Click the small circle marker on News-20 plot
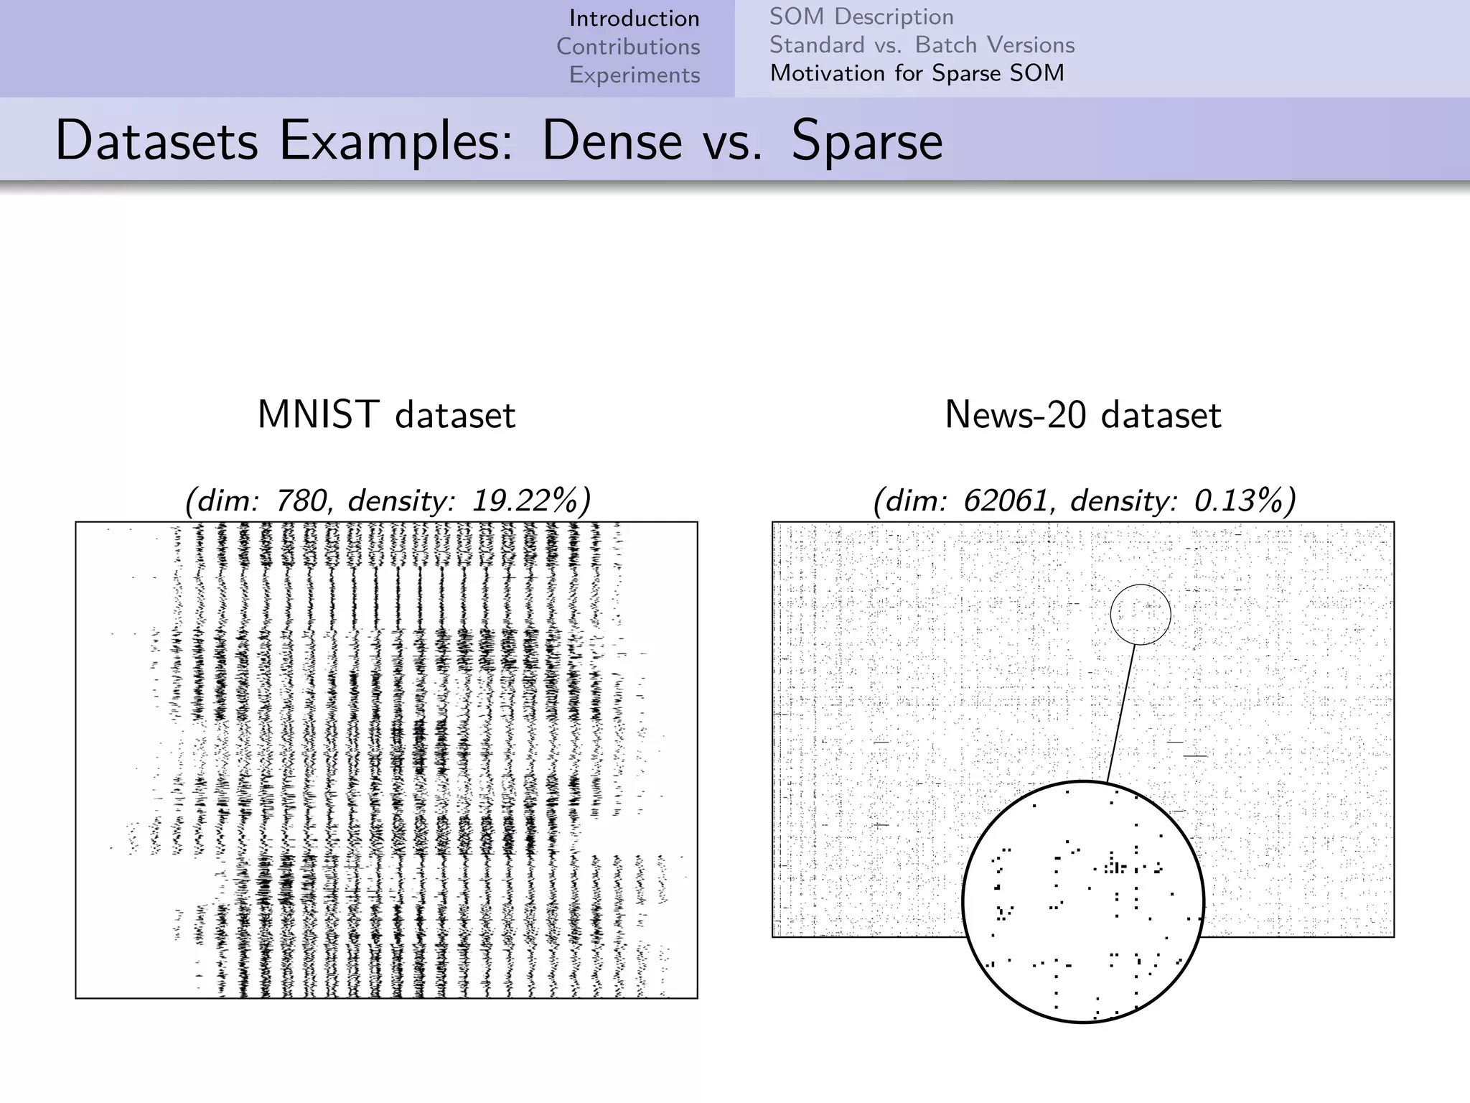1470x1103 pixels. tap(1140, 614)
